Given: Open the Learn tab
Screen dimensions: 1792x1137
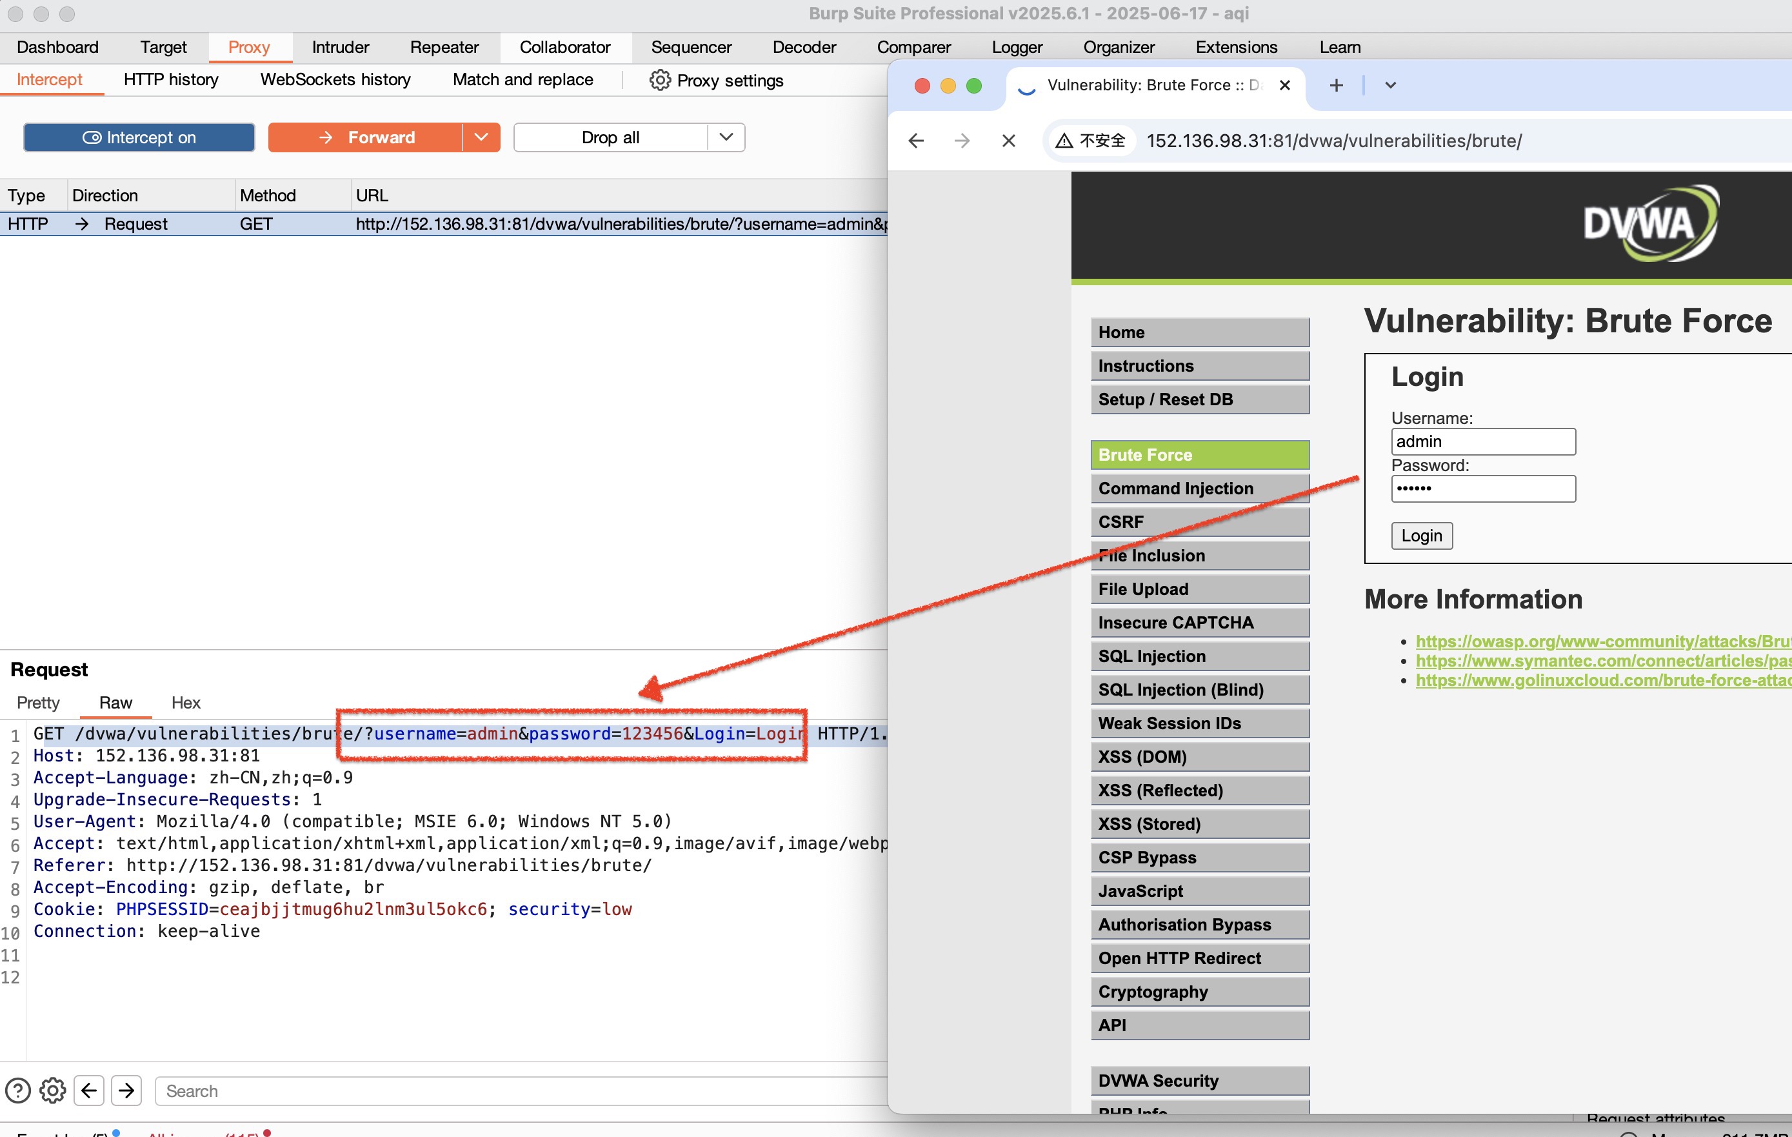Looking at the screenshot, I should [x=1340, y=48].
